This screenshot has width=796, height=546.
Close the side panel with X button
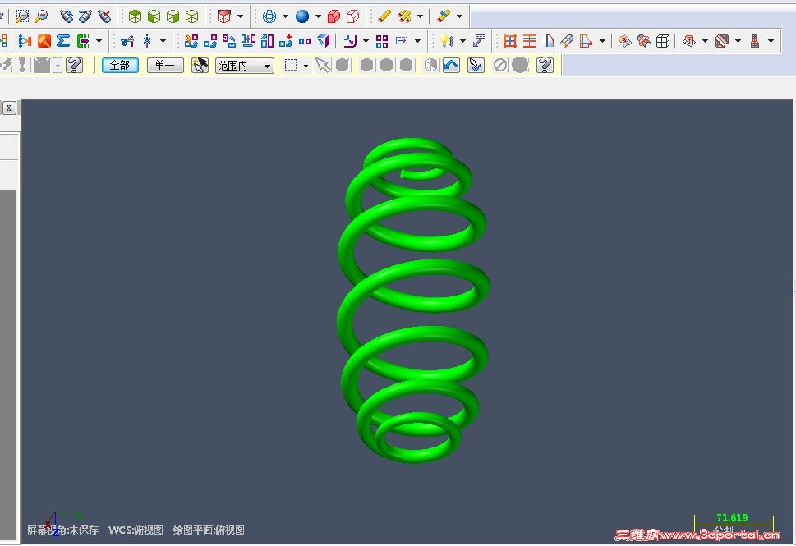point(9,108)
